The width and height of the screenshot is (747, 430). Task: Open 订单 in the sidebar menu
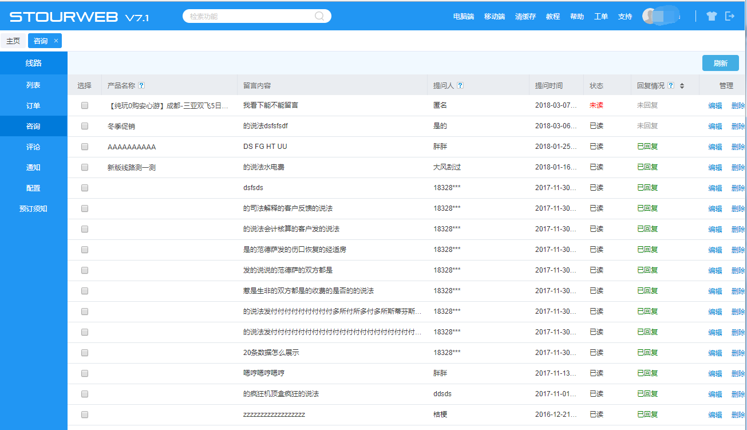click(33, 106)
